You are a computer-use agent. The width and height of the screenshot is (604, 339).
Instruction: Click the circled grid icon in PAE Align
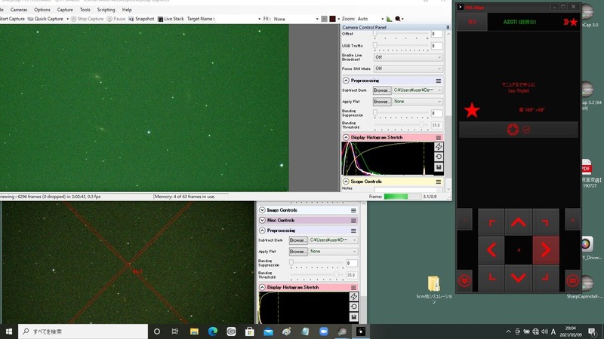coord(572,281)
